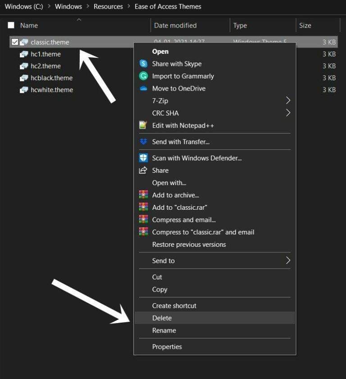
Task: Expand the CRC SHA submenu arrow
Action: (288, 113)
